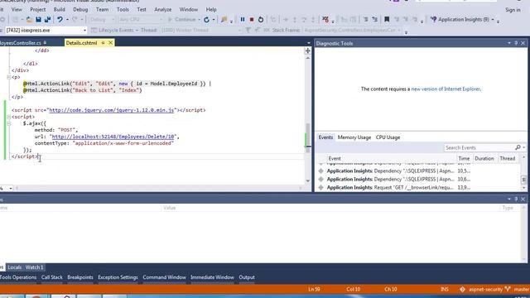Viewport: 530px width, 298px height.
Task: Open the Test menu
Action: click(x=142, y=9)
